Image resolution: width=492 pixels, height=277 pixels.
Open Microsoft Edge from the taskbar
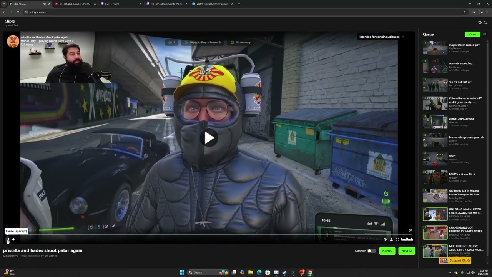tap(259, 272)
